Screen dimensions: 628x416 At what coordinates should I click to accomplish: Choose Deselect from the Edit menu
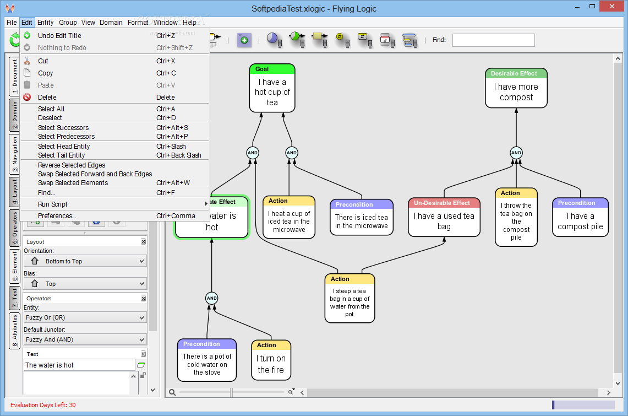(x=116, y=118)
